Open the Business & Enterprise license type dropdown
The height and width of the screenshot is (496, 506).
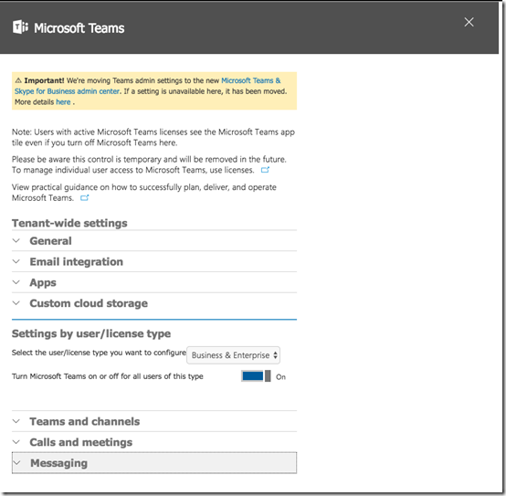pyautogui.click(x=233, y=355)
